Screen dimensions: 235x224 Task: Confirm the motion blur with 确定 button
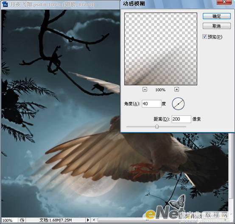tap(217, 16)
